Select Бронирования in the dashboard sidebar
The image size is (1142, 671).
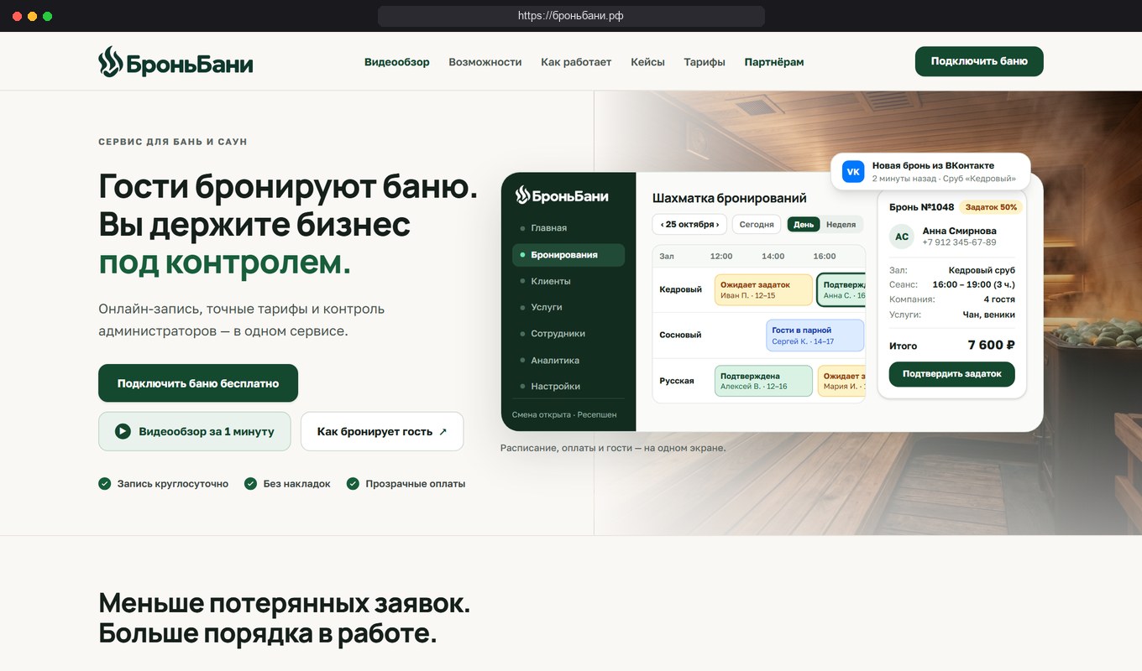[x=568, y=255]
